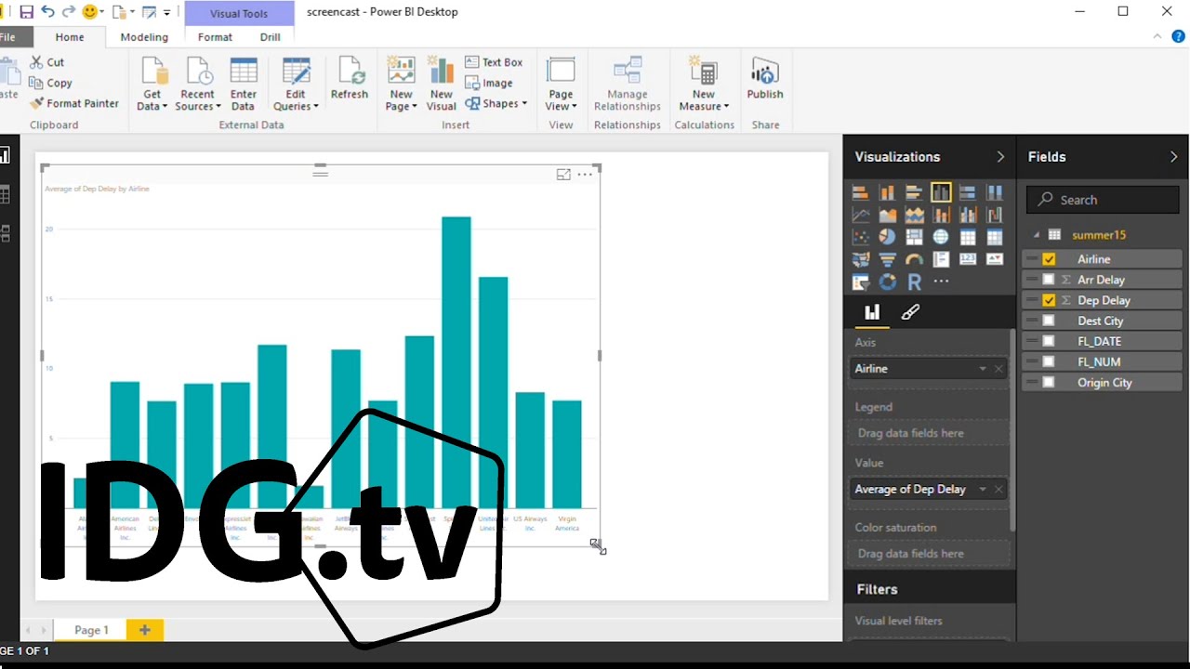Open the chart's more options ellipsis
Screen dimensions: 1190x669
(585, 174)
